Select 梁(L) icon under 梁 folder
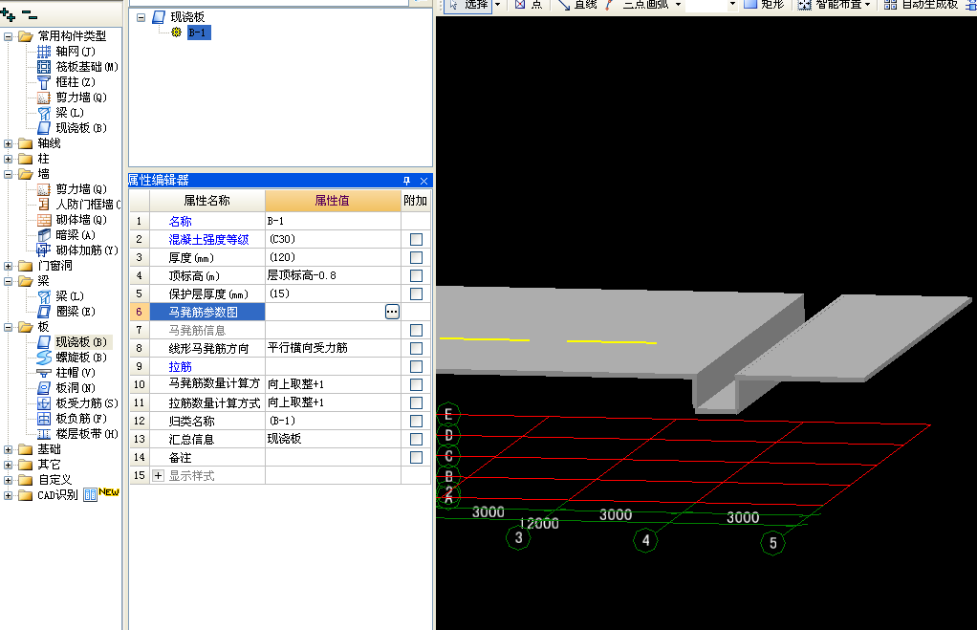The image size is (977, 630). click(x=44, y=296)
